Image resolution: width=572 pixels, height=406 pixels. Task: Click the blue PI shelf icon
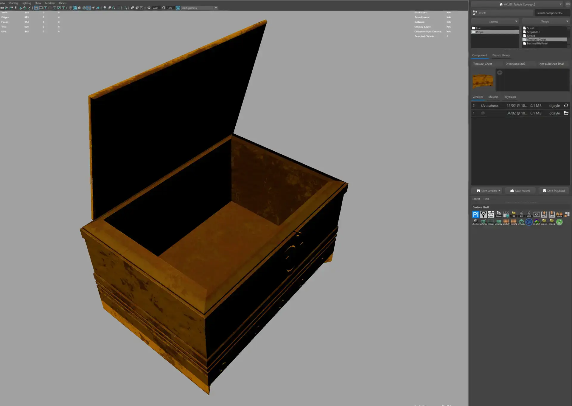[475, 214]
